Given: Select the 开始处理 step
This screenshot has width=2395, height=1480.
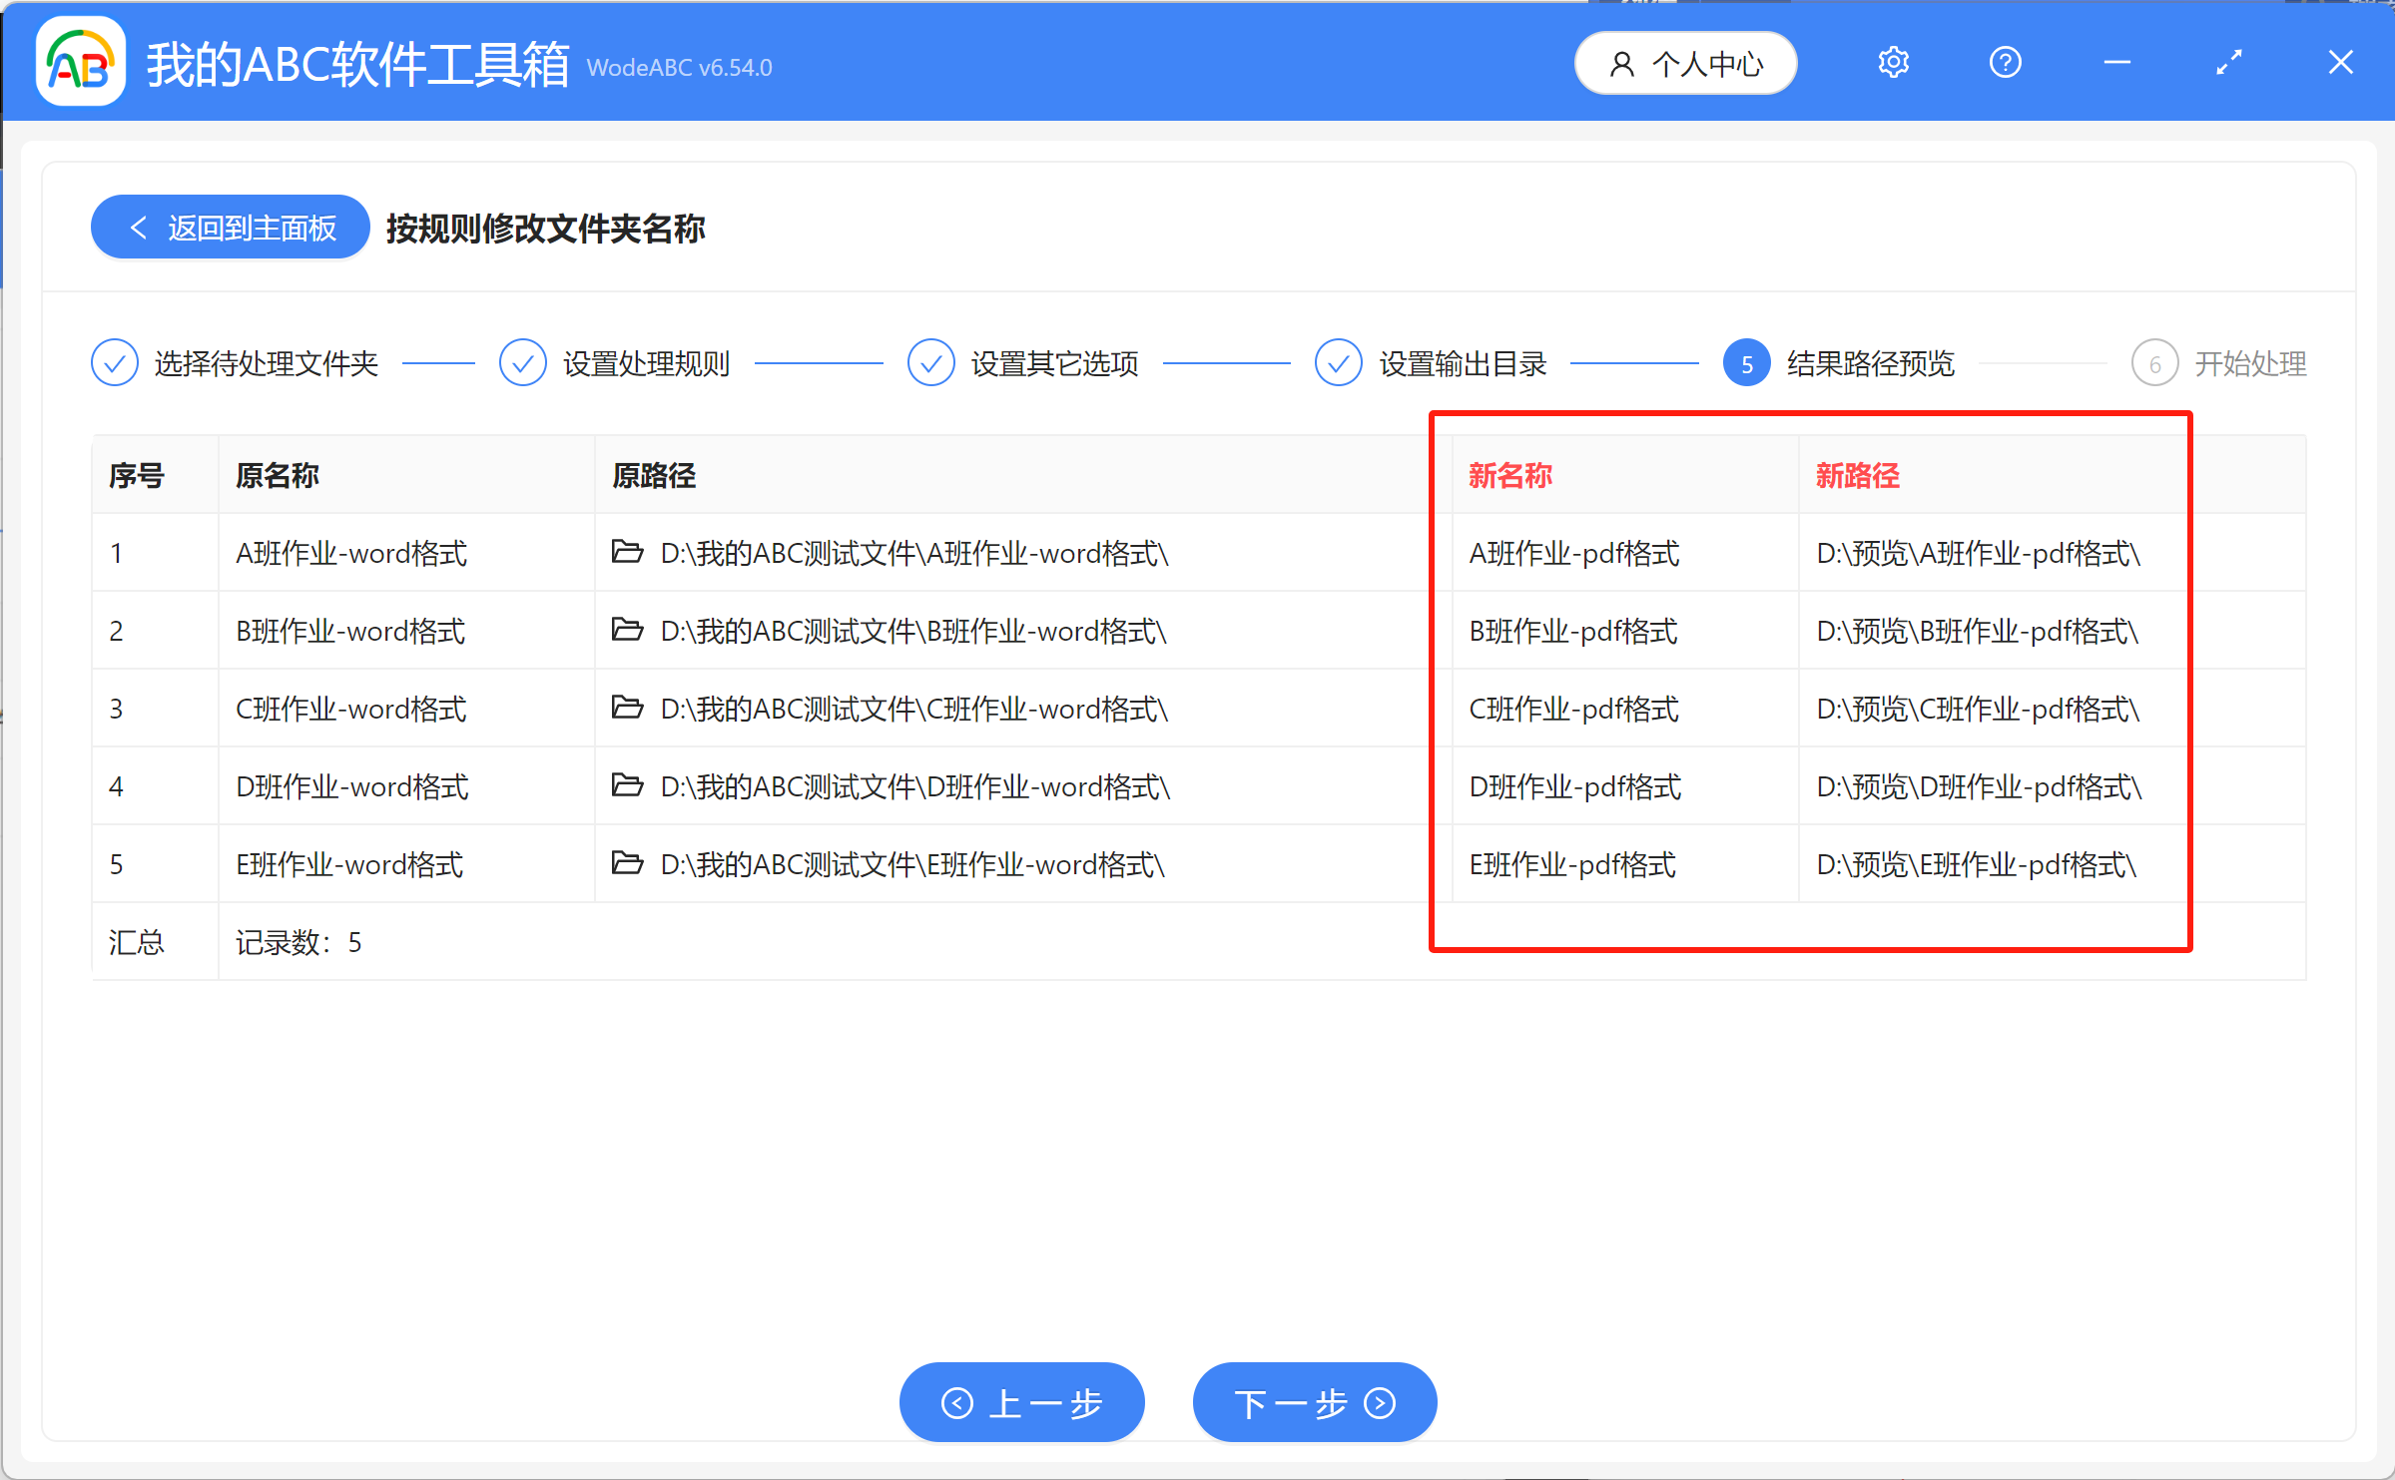Looking at the screenshot, I should click(x=2249, y=362).
